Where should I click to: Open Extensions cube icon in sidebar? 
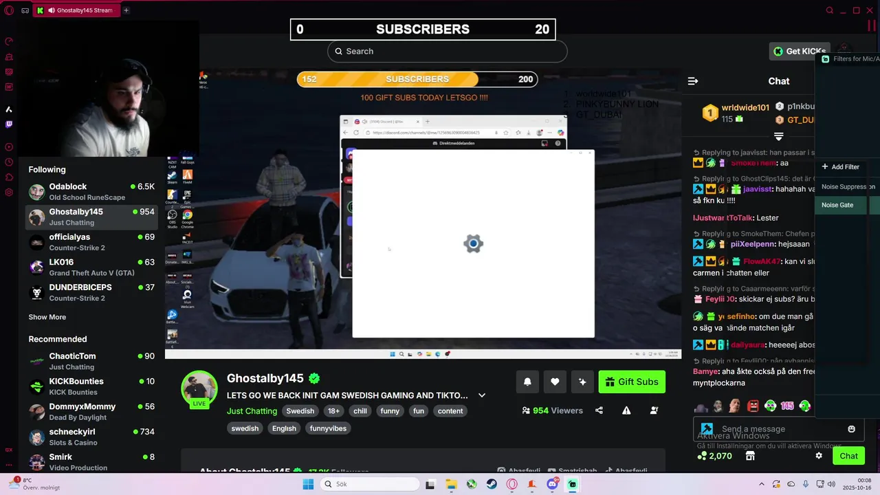9,177
